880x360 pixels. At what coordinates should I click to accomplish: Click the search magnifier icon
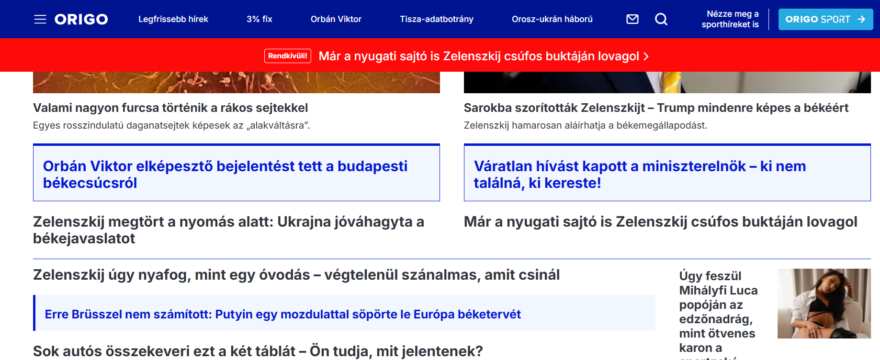[661, 19]
